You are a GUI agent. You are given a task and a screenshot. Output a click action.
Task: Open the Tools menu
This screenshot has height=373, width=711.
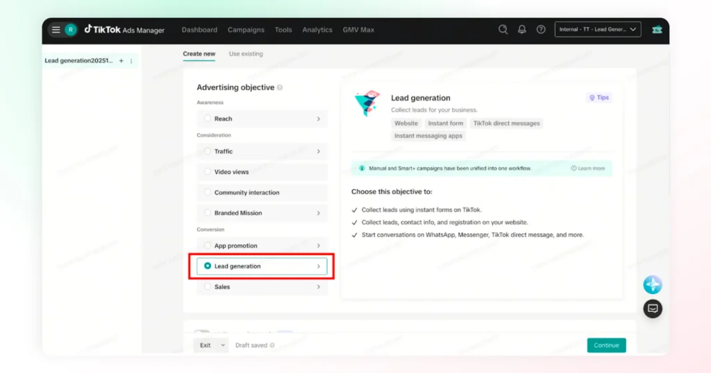tap(283, 30)
